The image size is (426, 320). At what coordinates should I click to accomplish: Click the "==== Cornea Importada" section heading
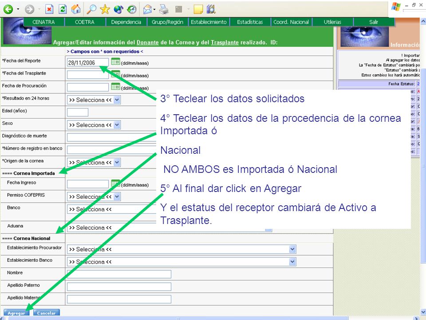(28, 173)
